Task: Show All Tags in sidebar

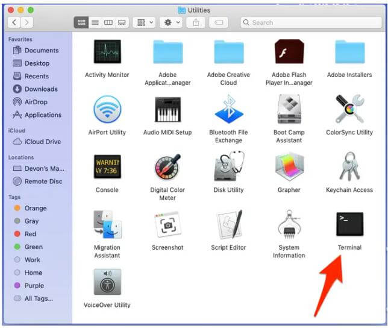Action: 33,298
